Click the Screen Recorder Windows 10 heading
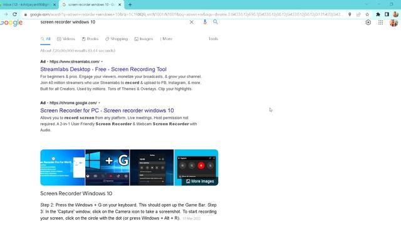The height and width of the screenshot is (226, 401). pyautogui.click(x=76, y=193)
